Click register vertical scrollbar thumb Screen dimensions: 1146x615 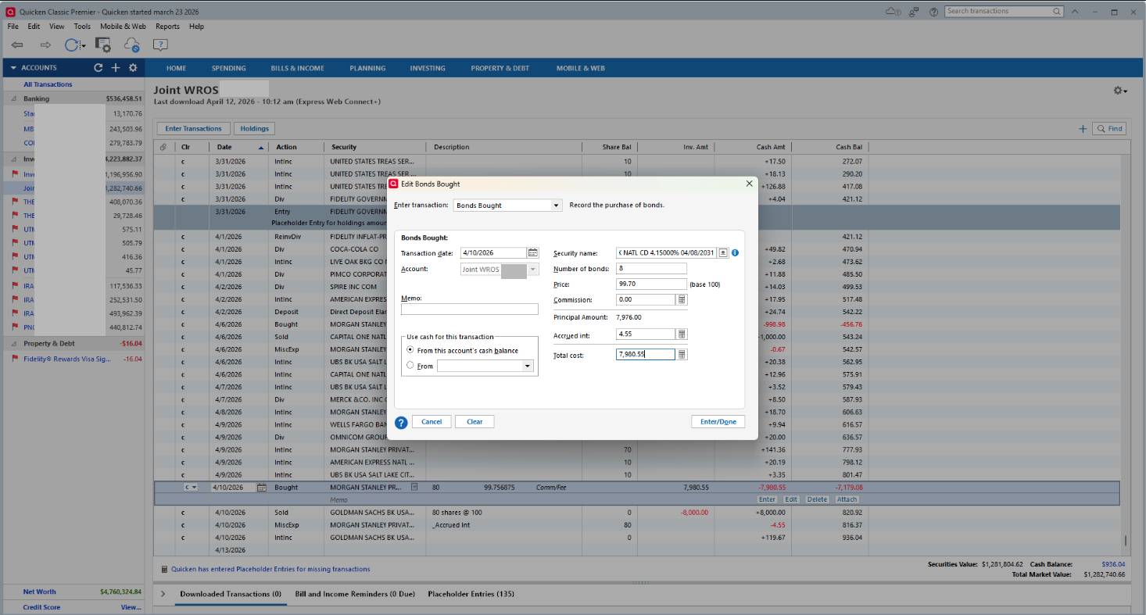point(1126,542)
